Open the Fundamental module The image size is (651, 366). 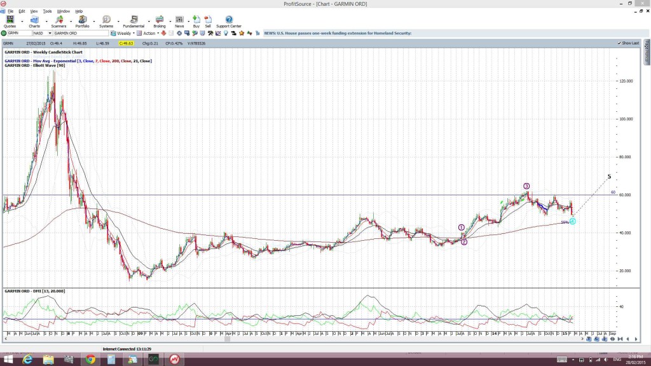point(134,22)
